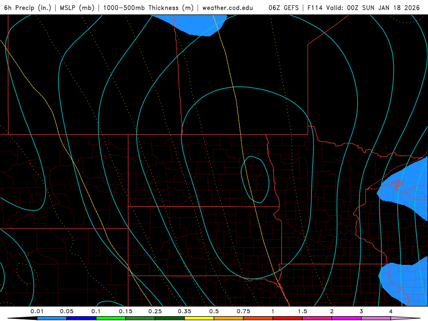Click the '06Z GEFS' model run label
The width and height of the screenshot is (428, 321).
tap(284, 7)
